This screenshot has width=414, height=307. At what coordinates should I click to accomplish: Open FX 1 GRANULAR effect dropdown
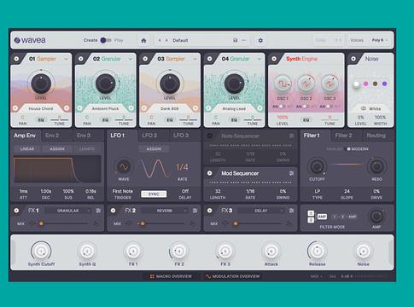[68, 211]
